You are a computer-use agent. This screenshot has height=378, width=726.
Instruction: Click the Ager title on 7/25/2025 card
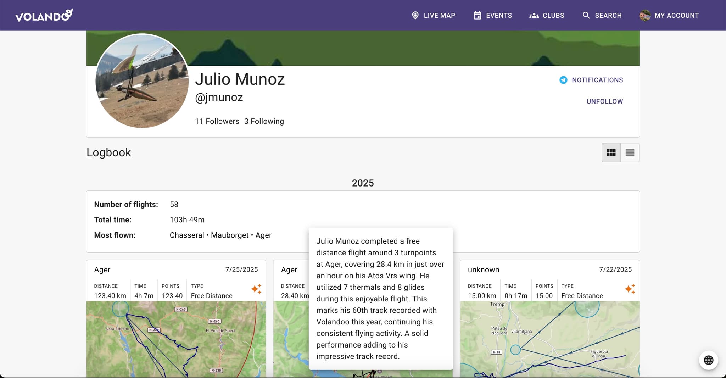point(102,269)
